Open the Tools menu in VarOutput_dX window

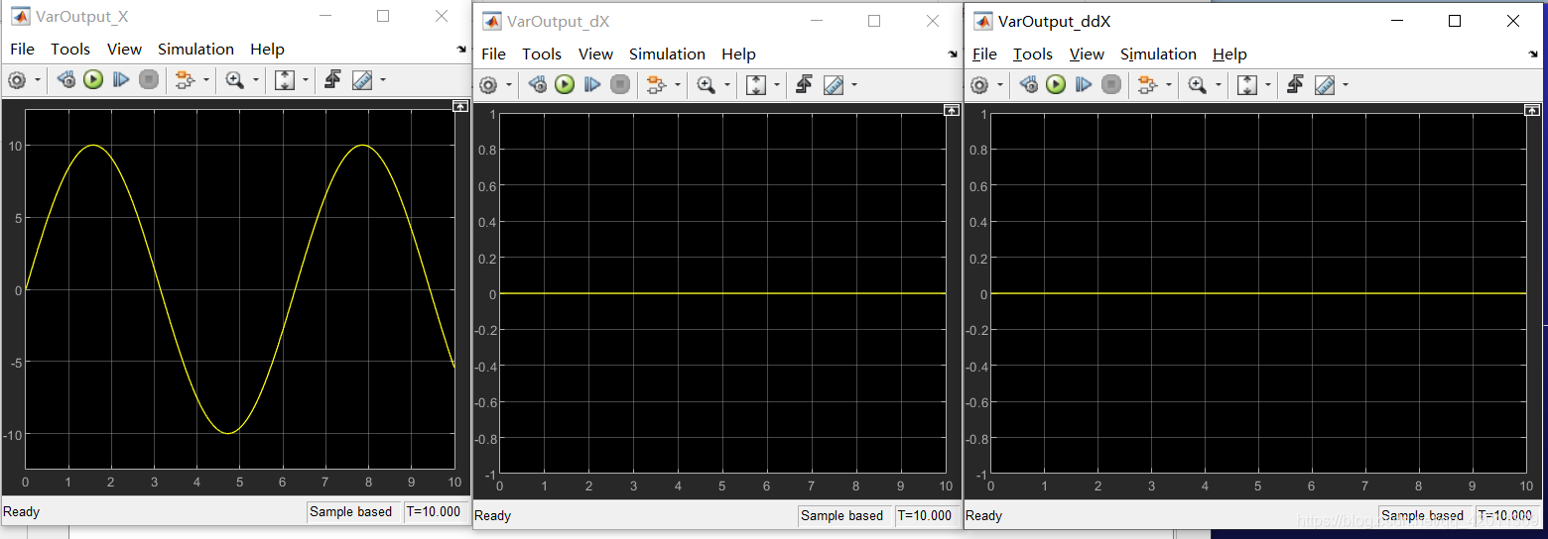point(541,54)
